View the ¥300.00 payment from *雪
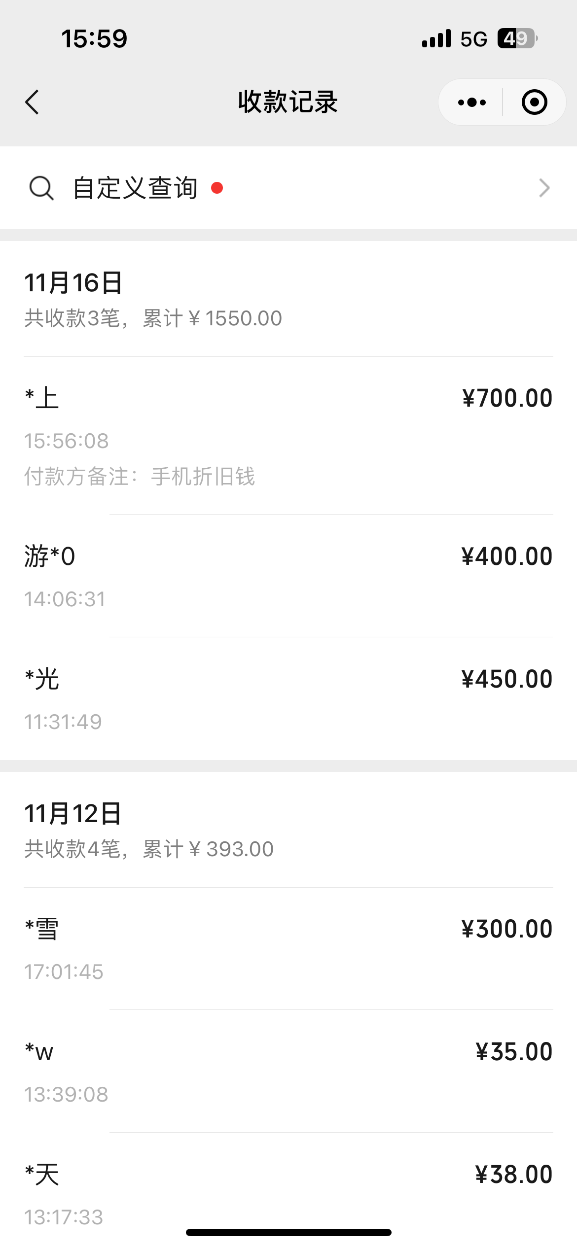 click(288, 948)
